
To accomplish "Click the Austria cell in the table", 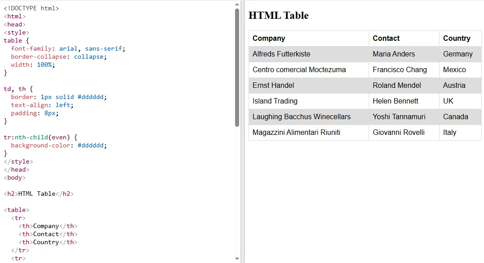I will click(454, 86).
